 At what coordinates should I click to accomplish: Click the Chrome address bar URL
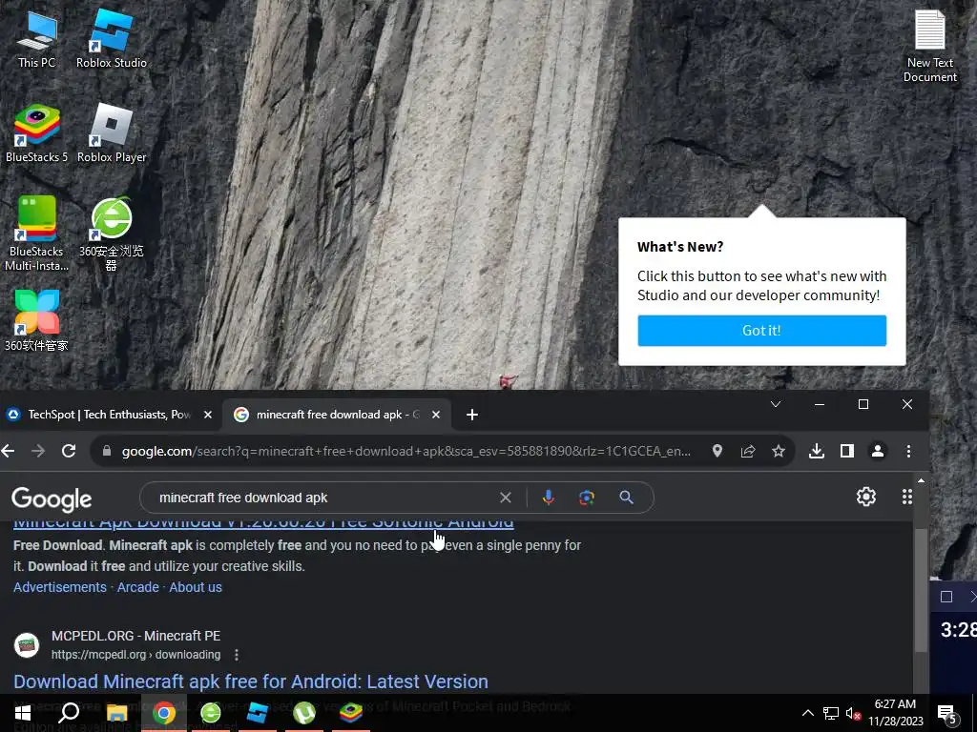pos(405,451)
